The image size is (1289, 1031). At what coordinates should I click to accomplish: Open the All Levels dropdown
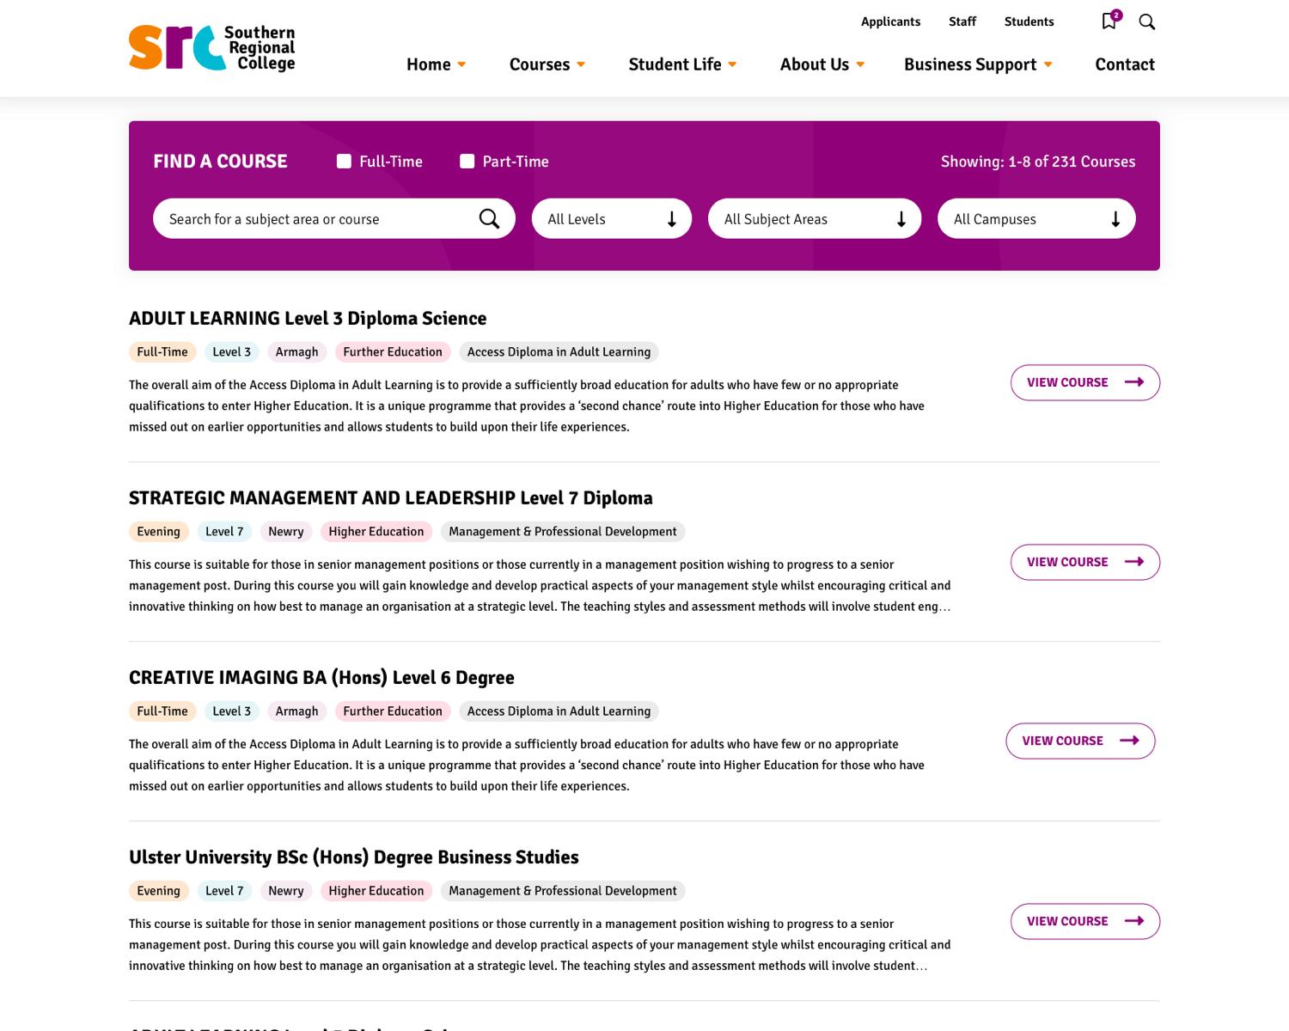(612, 218)
